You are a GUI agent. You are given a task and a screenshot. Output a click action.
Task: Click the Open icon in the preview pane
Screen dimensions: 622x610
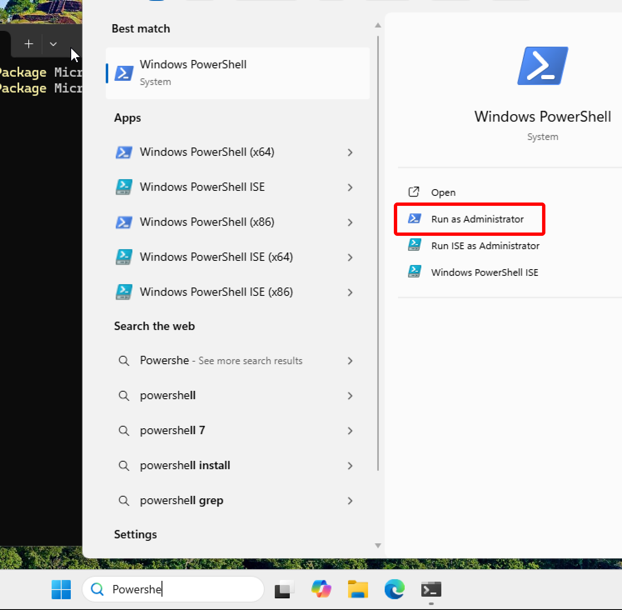(x=414, y=192)
